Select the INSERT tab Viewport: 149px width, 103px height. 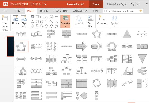coord(31,11)
